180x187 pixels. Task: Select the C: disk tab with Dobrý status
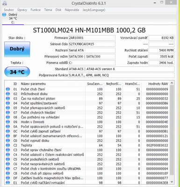coord(13,19)
